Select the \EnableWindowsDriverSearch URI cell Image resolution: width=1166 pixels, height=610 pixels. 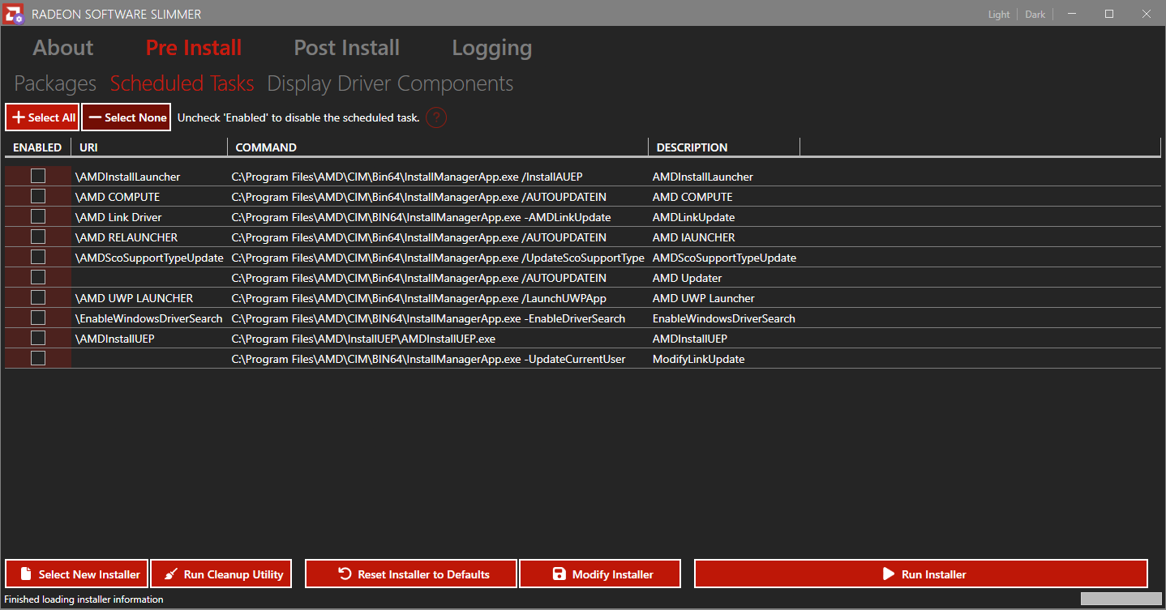point(148,318)
